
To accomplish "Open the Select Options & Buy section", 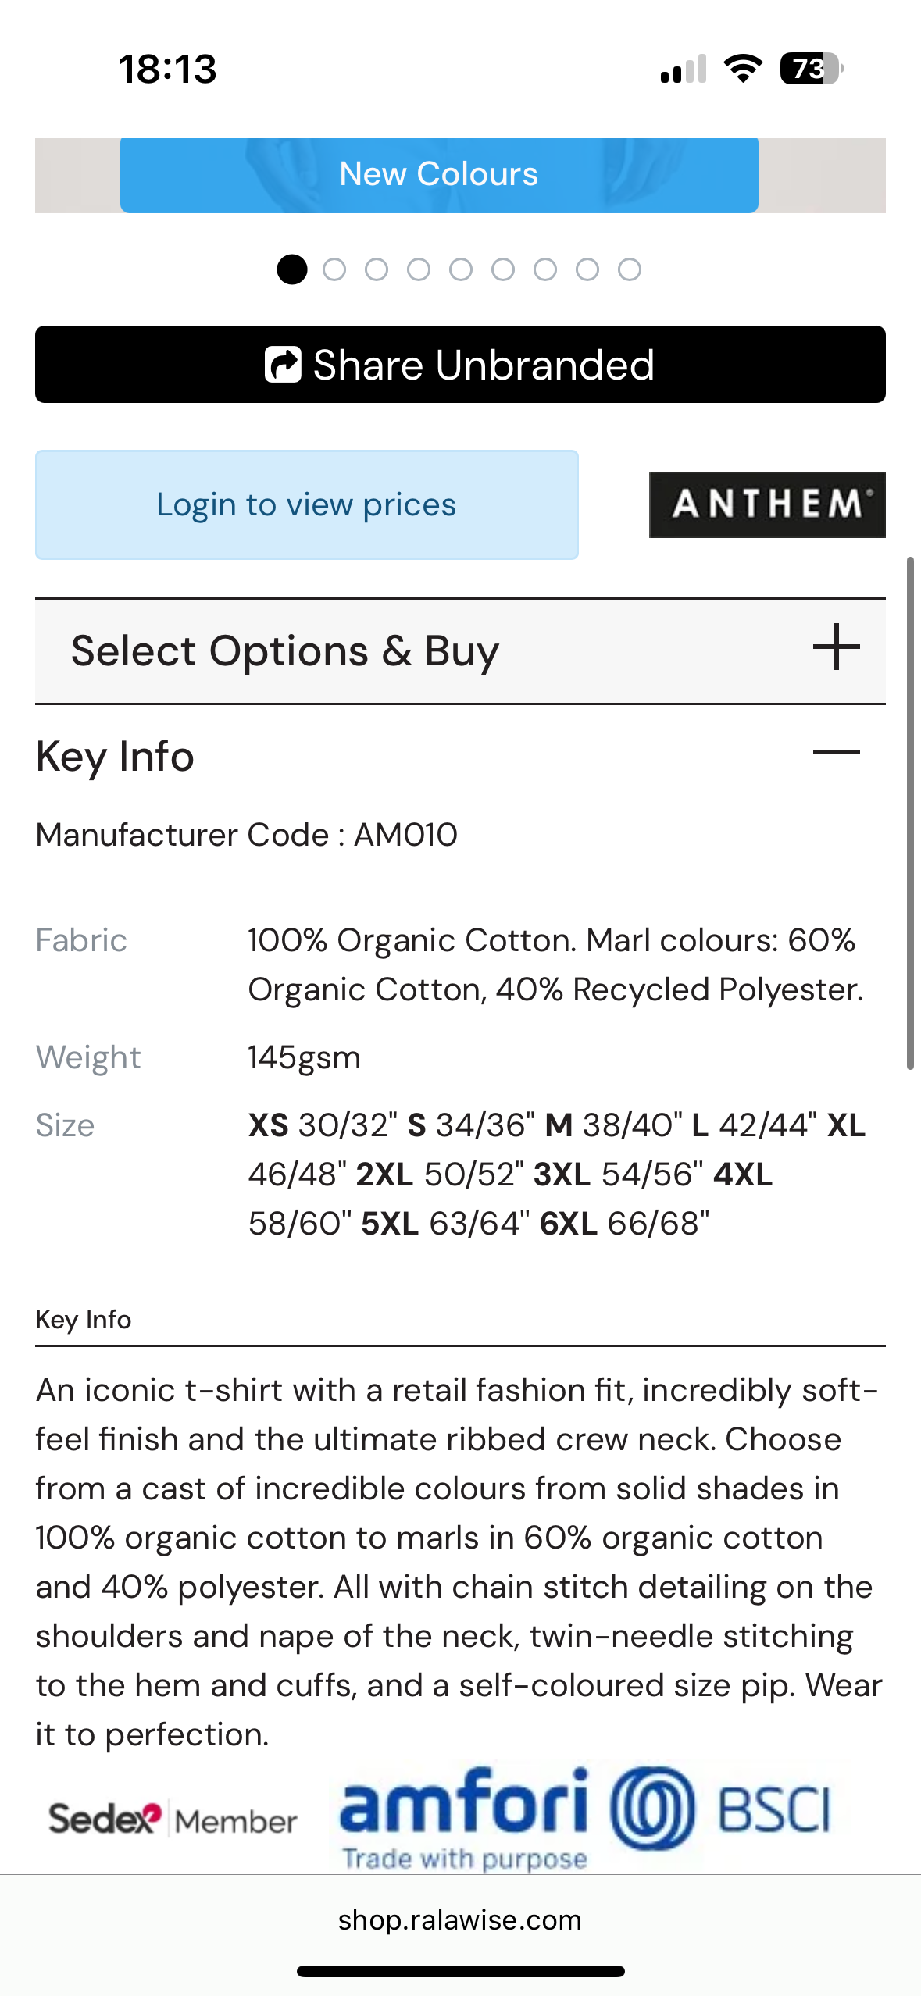I will (x=285, y=651).
